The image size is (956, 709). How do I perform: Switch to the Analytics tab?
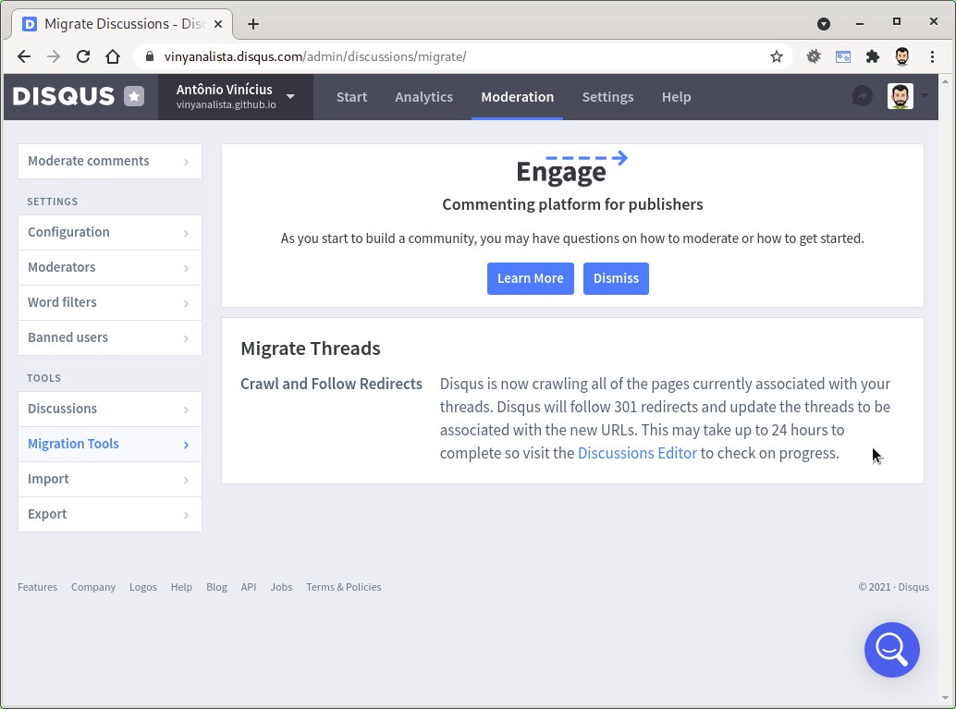click(423, 97)
